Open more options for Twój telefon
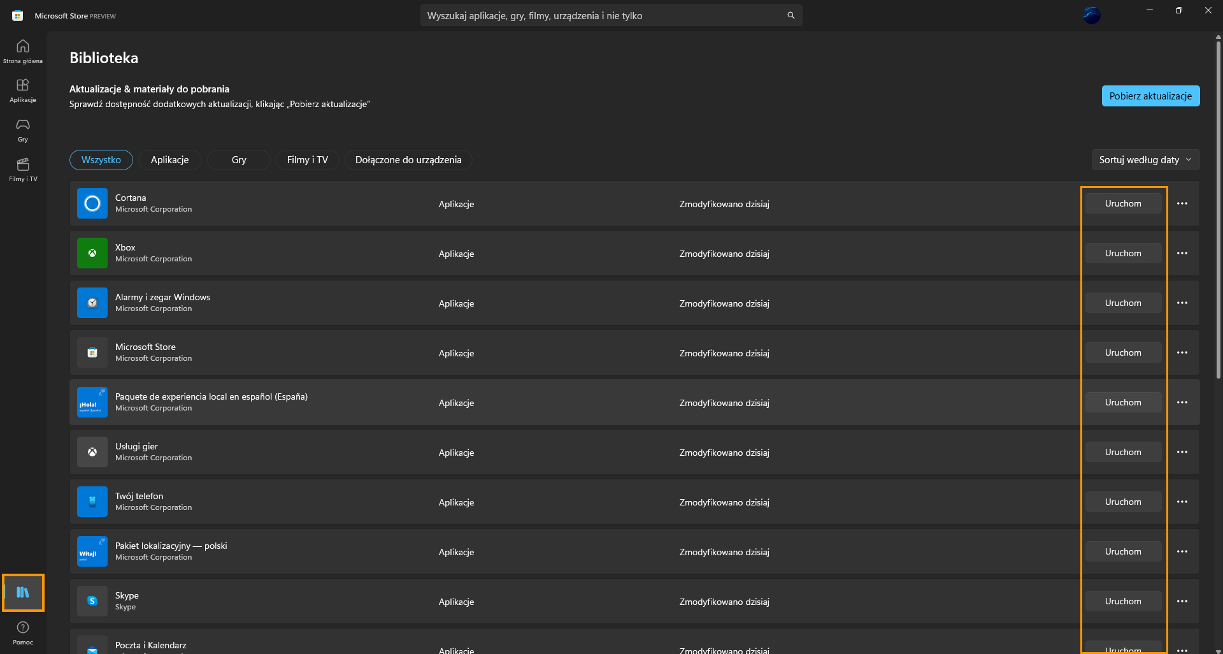This screenshot has height=654, width=1223. pos(1182,502)
